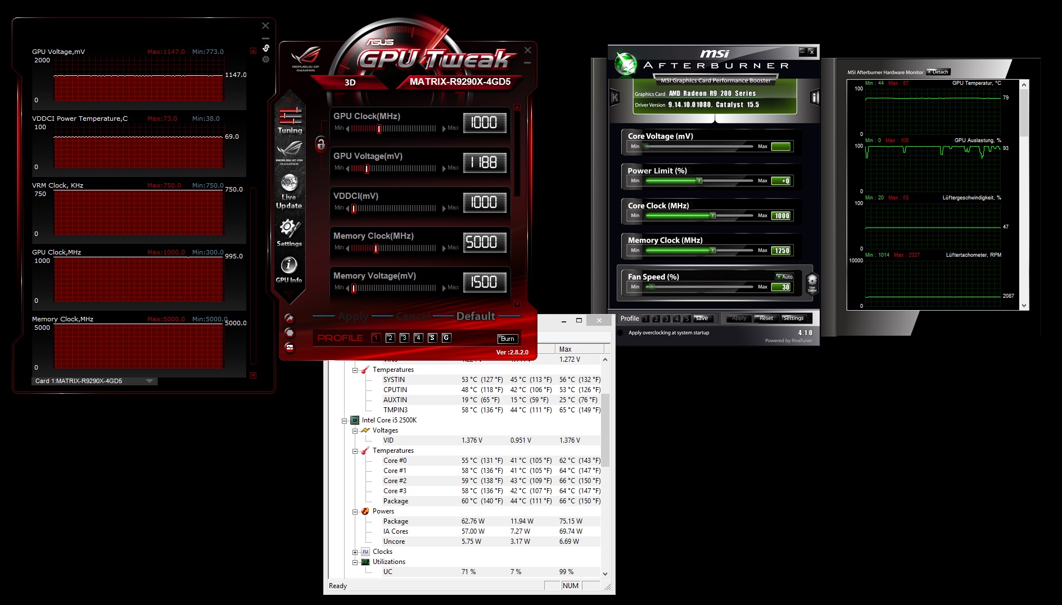
Task: Toggle Auto fan speed in Afterburner
Action: point(784,276)
